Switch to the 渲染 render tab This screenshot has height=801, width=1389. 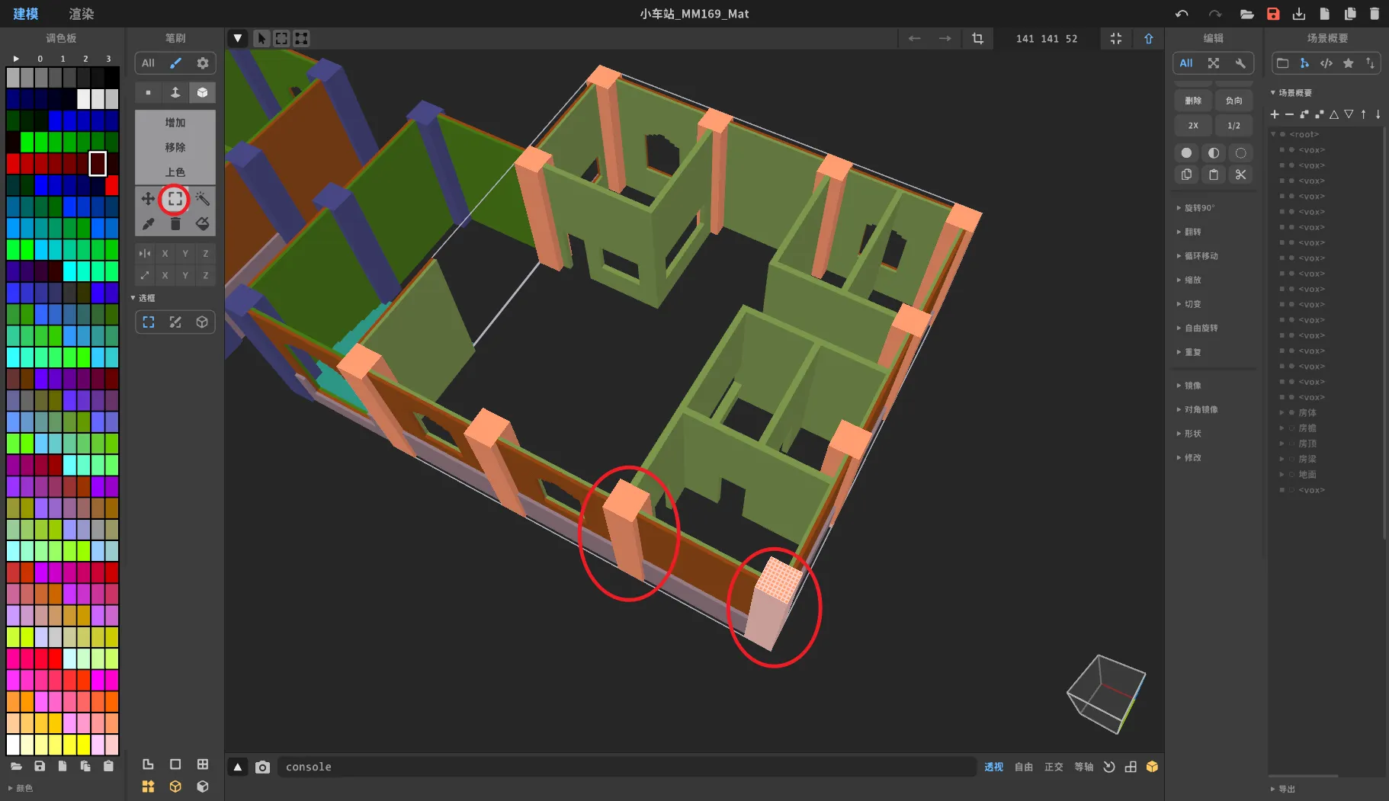[81, 14]
